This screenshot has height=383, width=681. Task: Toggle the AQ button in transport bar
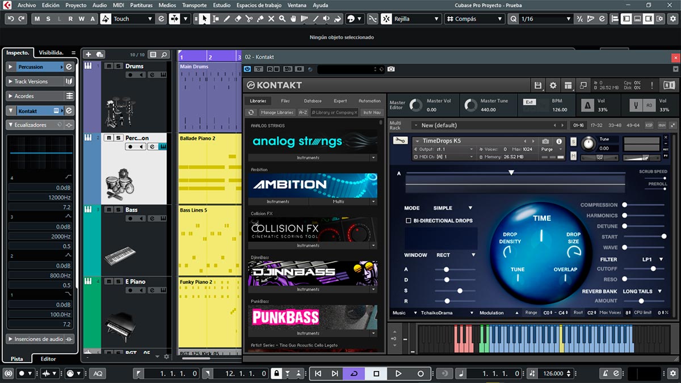[x=97, y=373]
